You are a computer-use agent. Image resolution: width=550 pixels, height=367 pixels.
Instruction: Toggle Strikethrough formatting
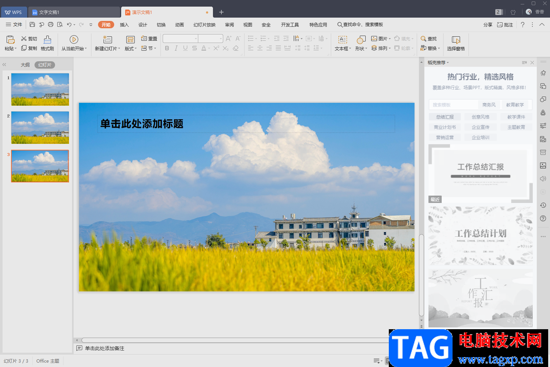pyautogui.click(x=195, y=48)
